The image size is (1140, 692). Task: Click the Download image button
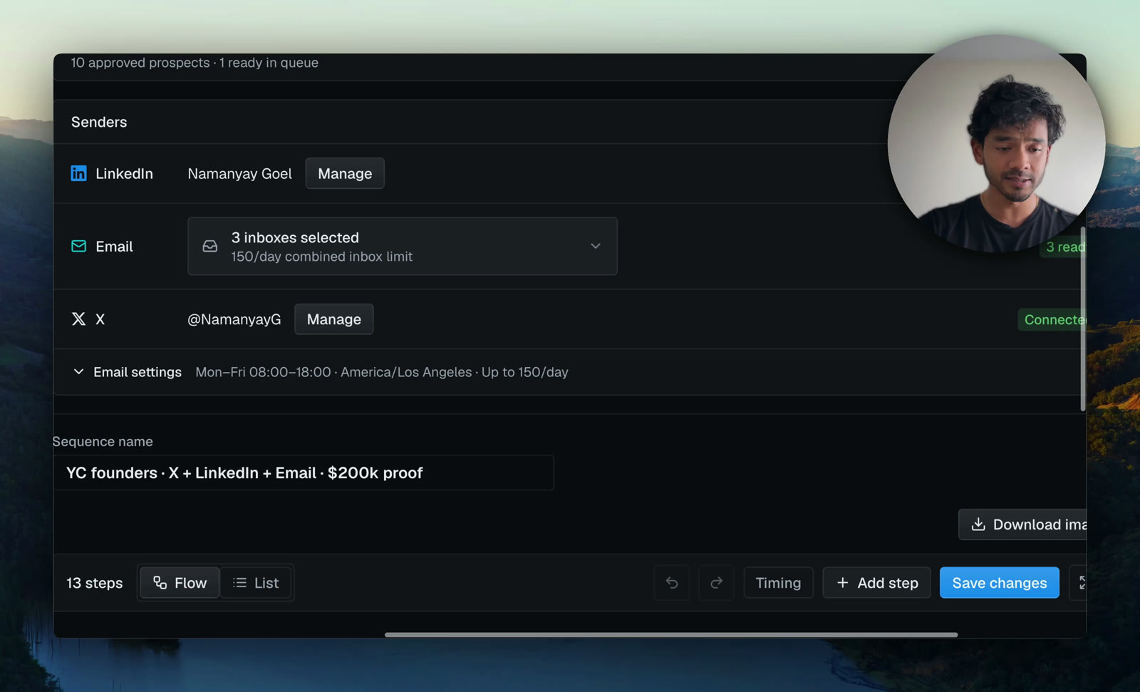pyautogui.click(x=1022, y=525)
